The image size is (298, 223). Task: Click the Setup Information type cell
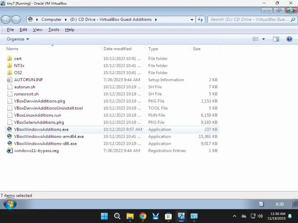coord(166,80)
